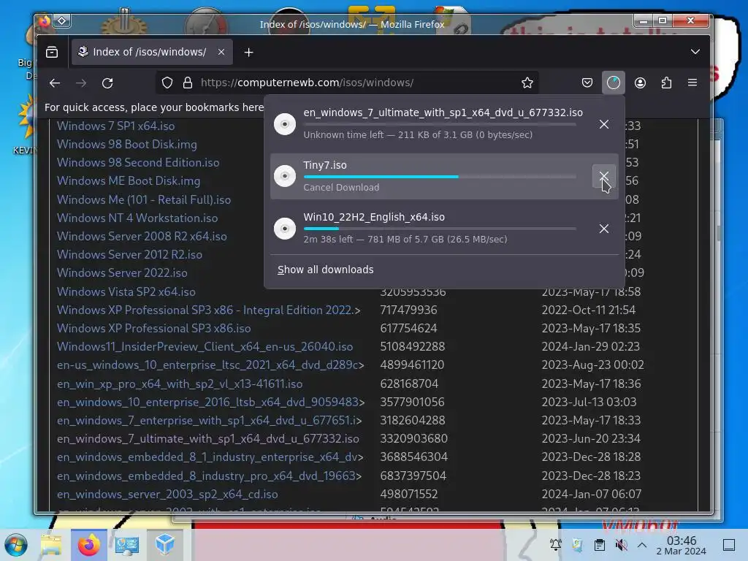
Task: Open en_windows_7_enterprise_with_sp1 link
Action: [x=210, y=420]
